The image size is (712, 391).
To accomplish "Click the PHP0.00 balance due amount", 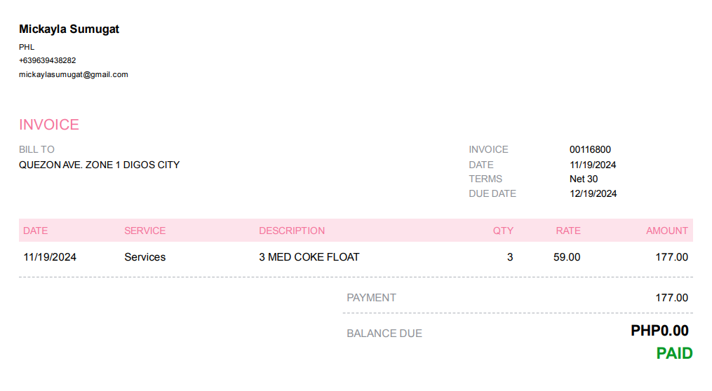I will click(x=659, y=331).
